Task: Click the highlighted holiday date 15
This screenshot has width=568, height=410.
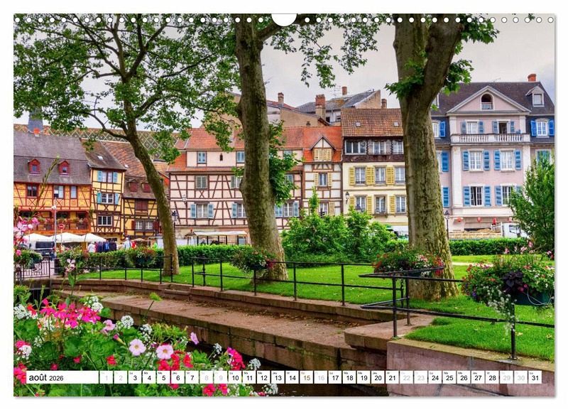Action: (x=306, y=377)
